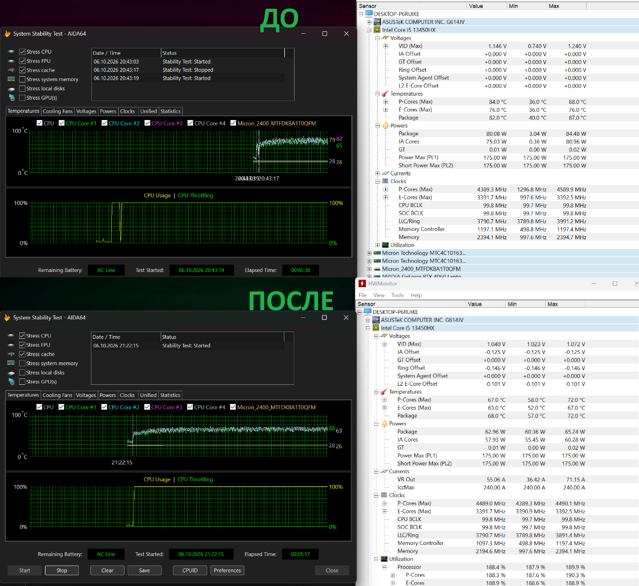This screenshot has width=639, height=586.
Task: Click the Stress CPU chip icon in the upper AIDA64 window
Action: pos(11,52)
